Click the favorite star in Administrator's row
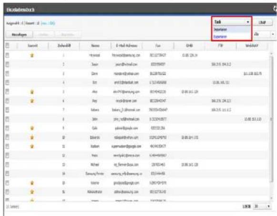Viewport: 277px width, 216px height. [x=32, y=192]
